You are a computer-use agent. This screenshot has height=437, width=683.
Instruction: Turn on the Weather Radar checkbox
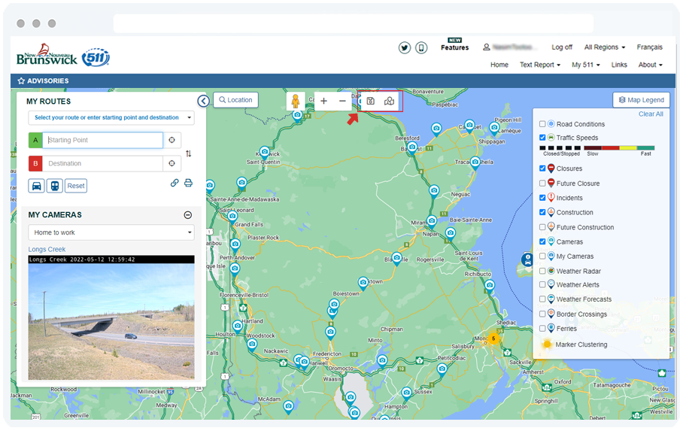coord(542,271)
